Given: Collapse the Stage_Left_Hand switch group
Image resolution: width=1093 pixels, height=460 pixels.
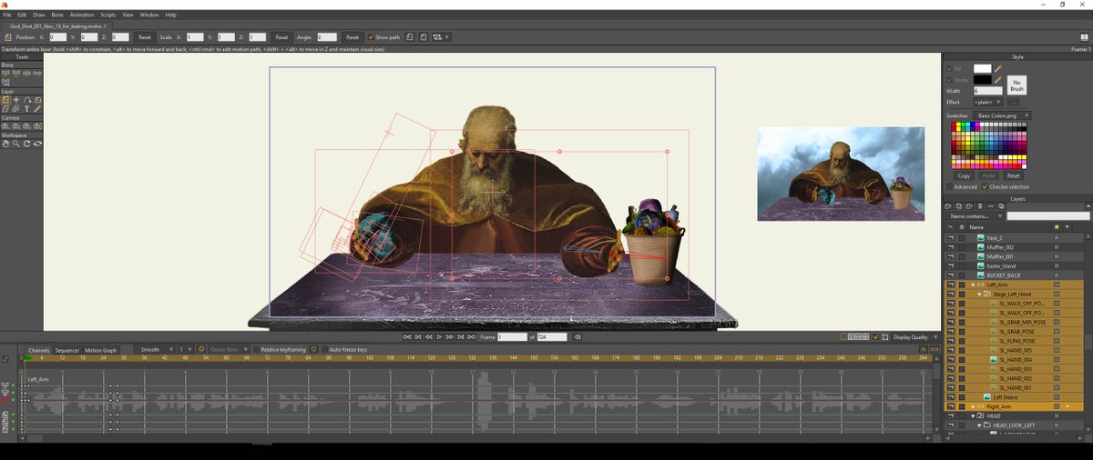Looking at the screenshot, I should pos(979,294).
